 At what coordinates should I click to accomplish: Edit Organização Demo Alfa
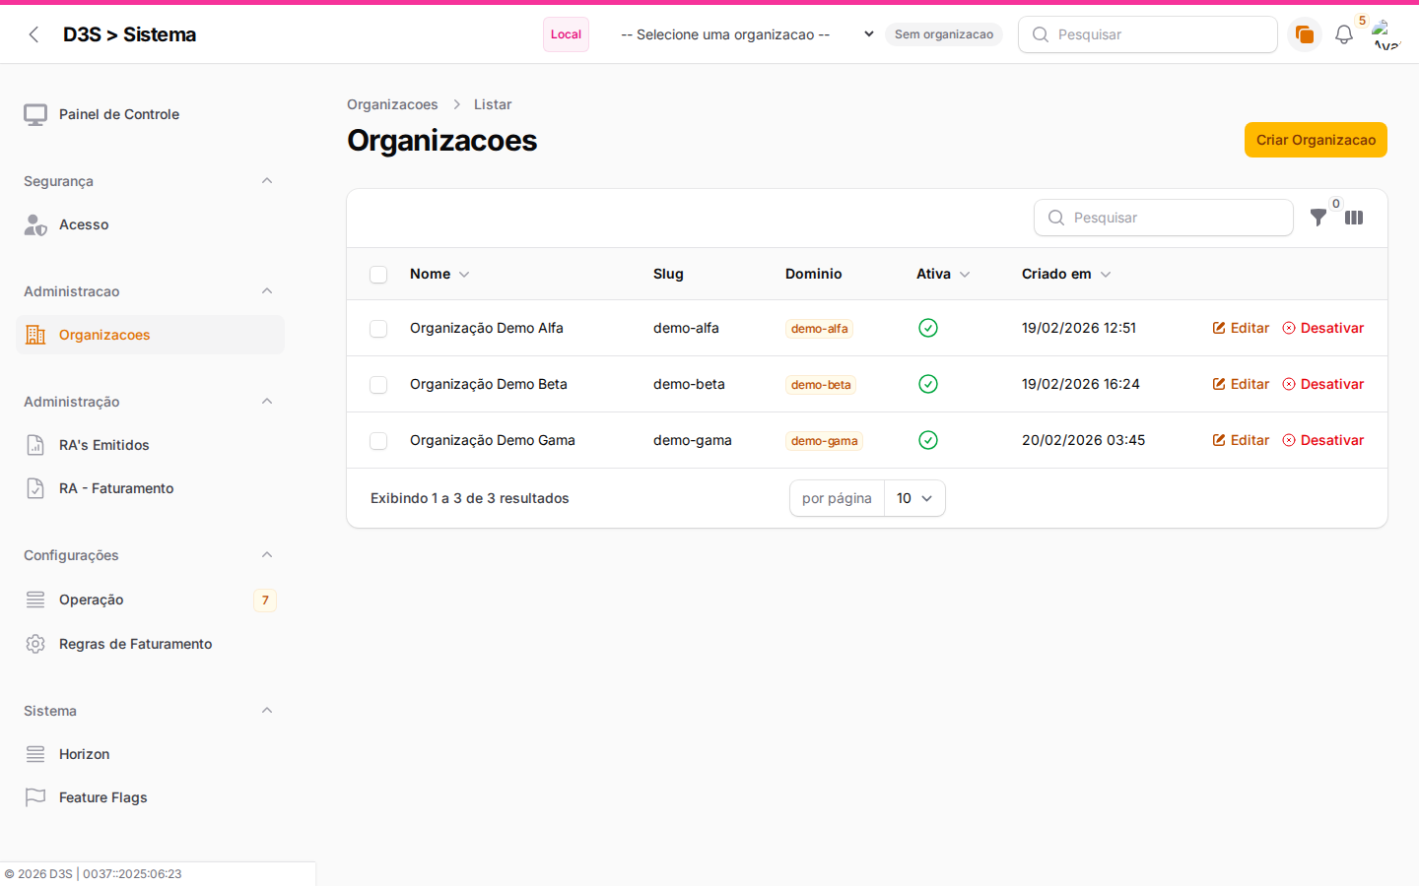click(x=1241, y=328)
